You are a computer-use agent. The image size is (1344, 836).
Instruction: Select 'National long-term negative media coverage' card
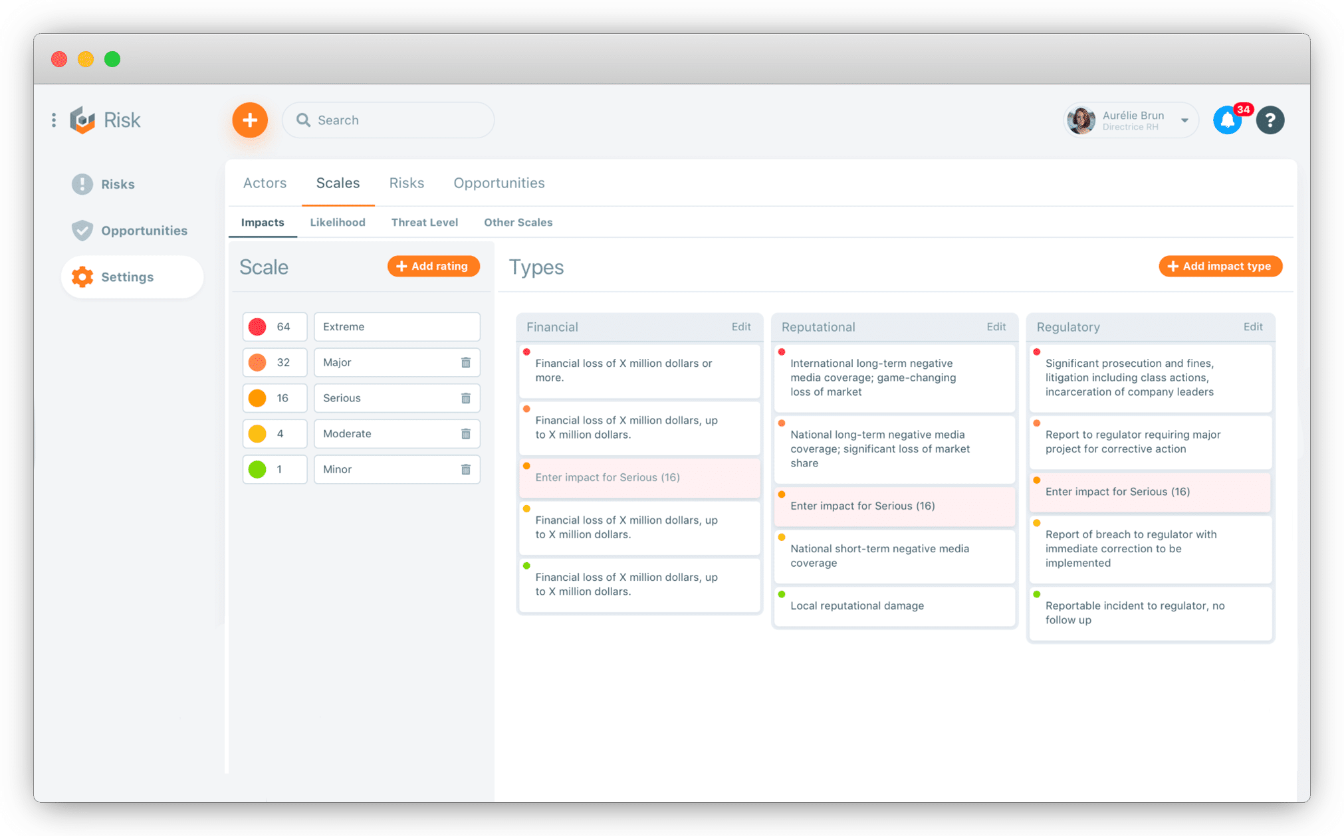pyautogui.click(x=894, y=449)
